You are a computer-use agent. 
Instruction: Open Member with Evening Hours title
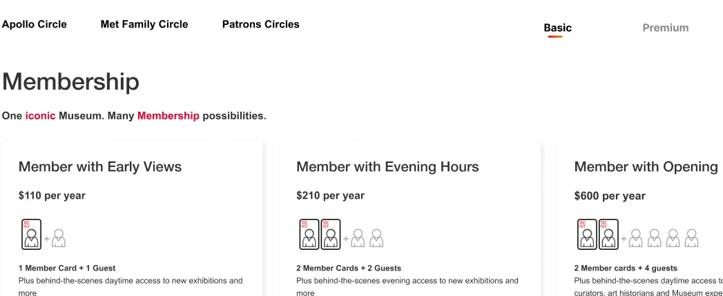coord(387,167)
